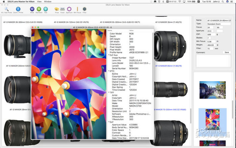Select the Wide lens filter icon
This screenshot has width=236, height=148.
[32, 8]
